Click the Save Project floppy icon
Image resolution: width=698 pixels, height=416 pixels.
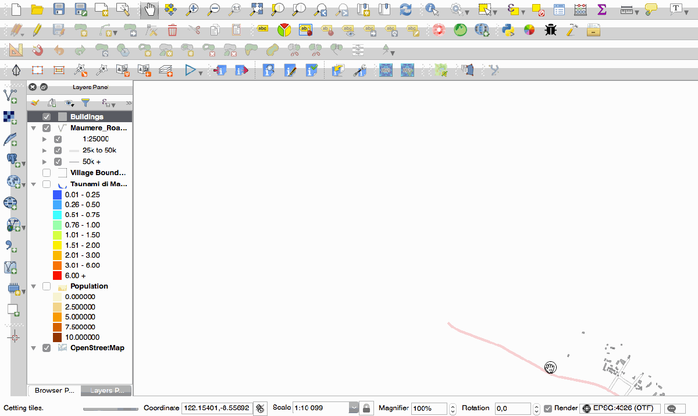pyautogui.click(x=59, y=9)
